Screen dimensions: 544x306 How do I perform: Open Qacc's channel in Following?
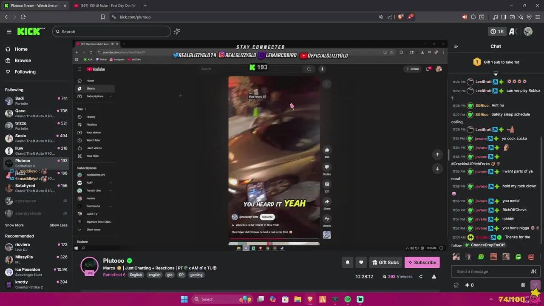pyautogui.click(x=36, y=113)
